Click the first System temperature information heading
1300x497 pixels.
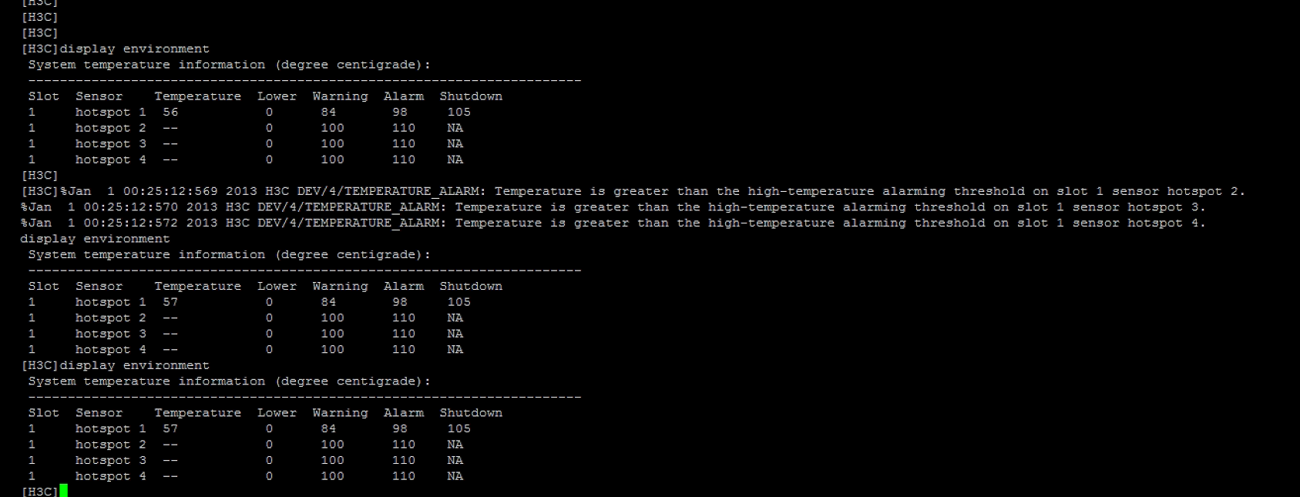point(229,65)
